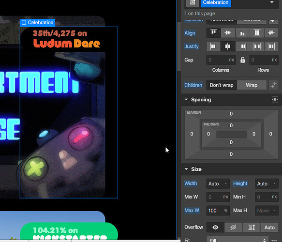Select Align baseline icon
Viewport: 282px width, 242px height.
pos(271,33)
